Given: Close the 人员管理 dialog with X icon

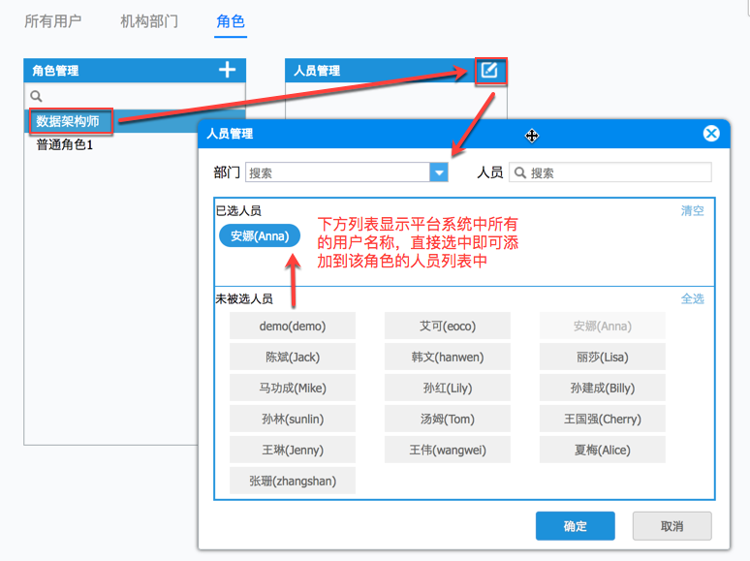Looking at the screenshot, I should pos(711,133).
